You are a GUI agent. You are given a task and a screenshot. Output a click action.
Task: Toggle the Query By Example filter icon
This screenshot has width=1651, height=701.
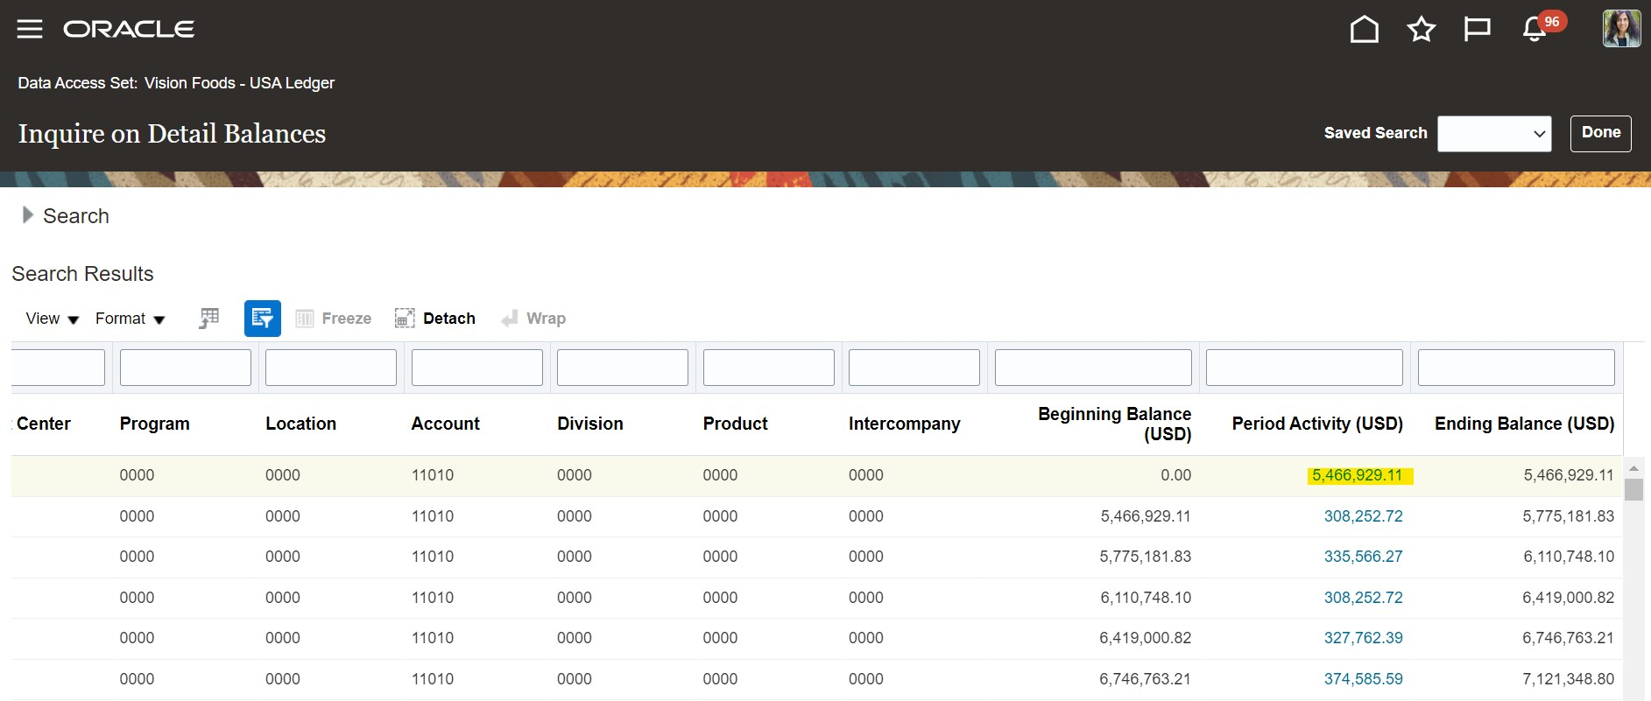coord(263,319)
